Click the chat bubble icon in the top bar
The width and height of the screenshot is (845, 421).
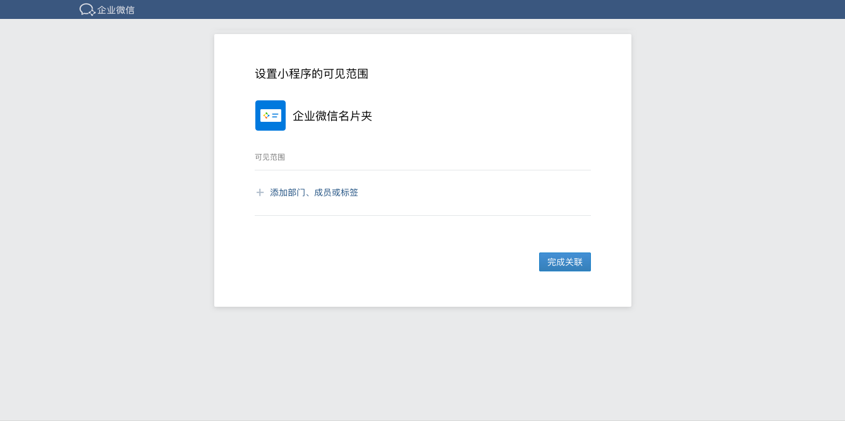[x=86, y=9]
